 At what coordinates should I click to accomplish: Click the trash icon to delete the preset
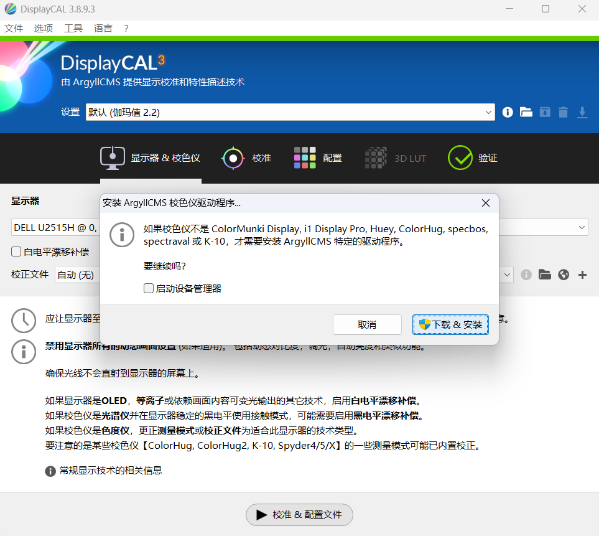click(x=563, y=112)
